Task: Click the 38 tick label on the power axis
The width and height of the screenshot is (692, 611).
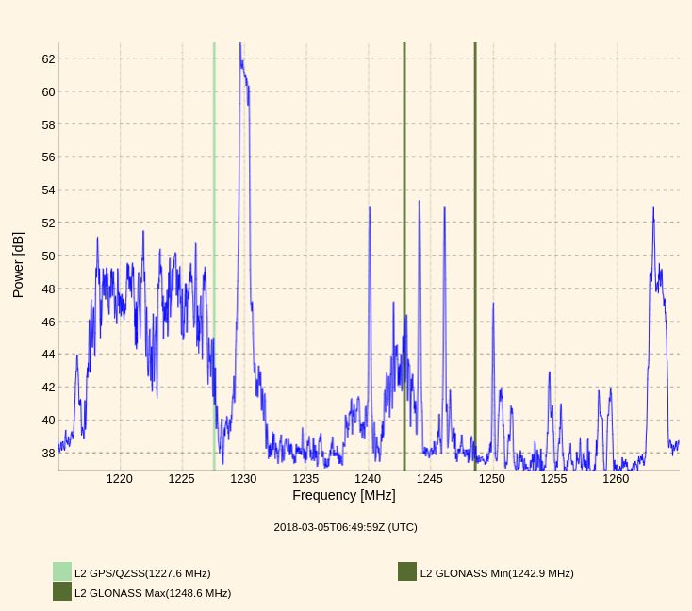Action: click(x=48, y=453)
